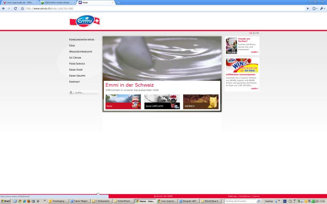Click Löffelweise Sommerpreise headline
Viewport: 327px width, 204px height.
(241, 74)
